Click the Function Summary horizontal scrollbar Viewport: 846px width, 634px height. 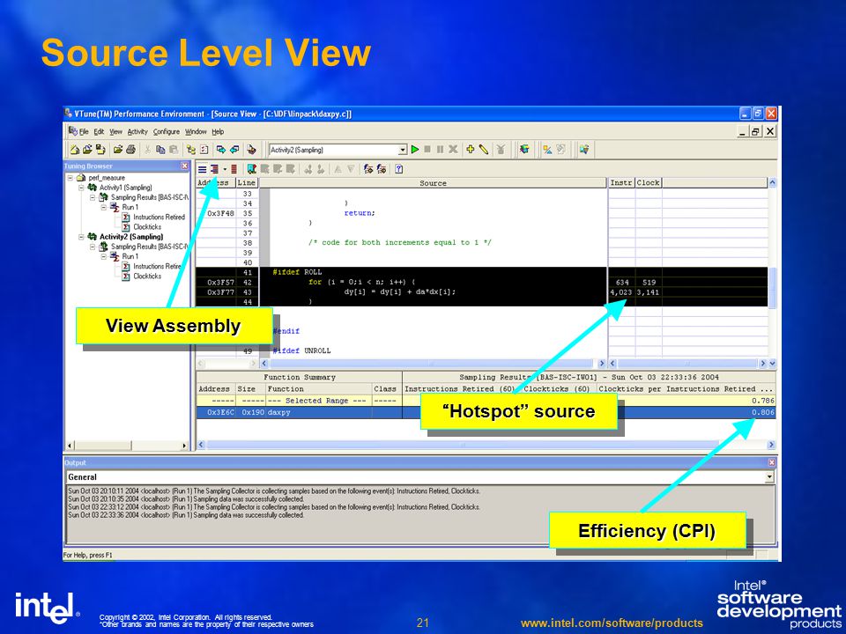[486, 445]
